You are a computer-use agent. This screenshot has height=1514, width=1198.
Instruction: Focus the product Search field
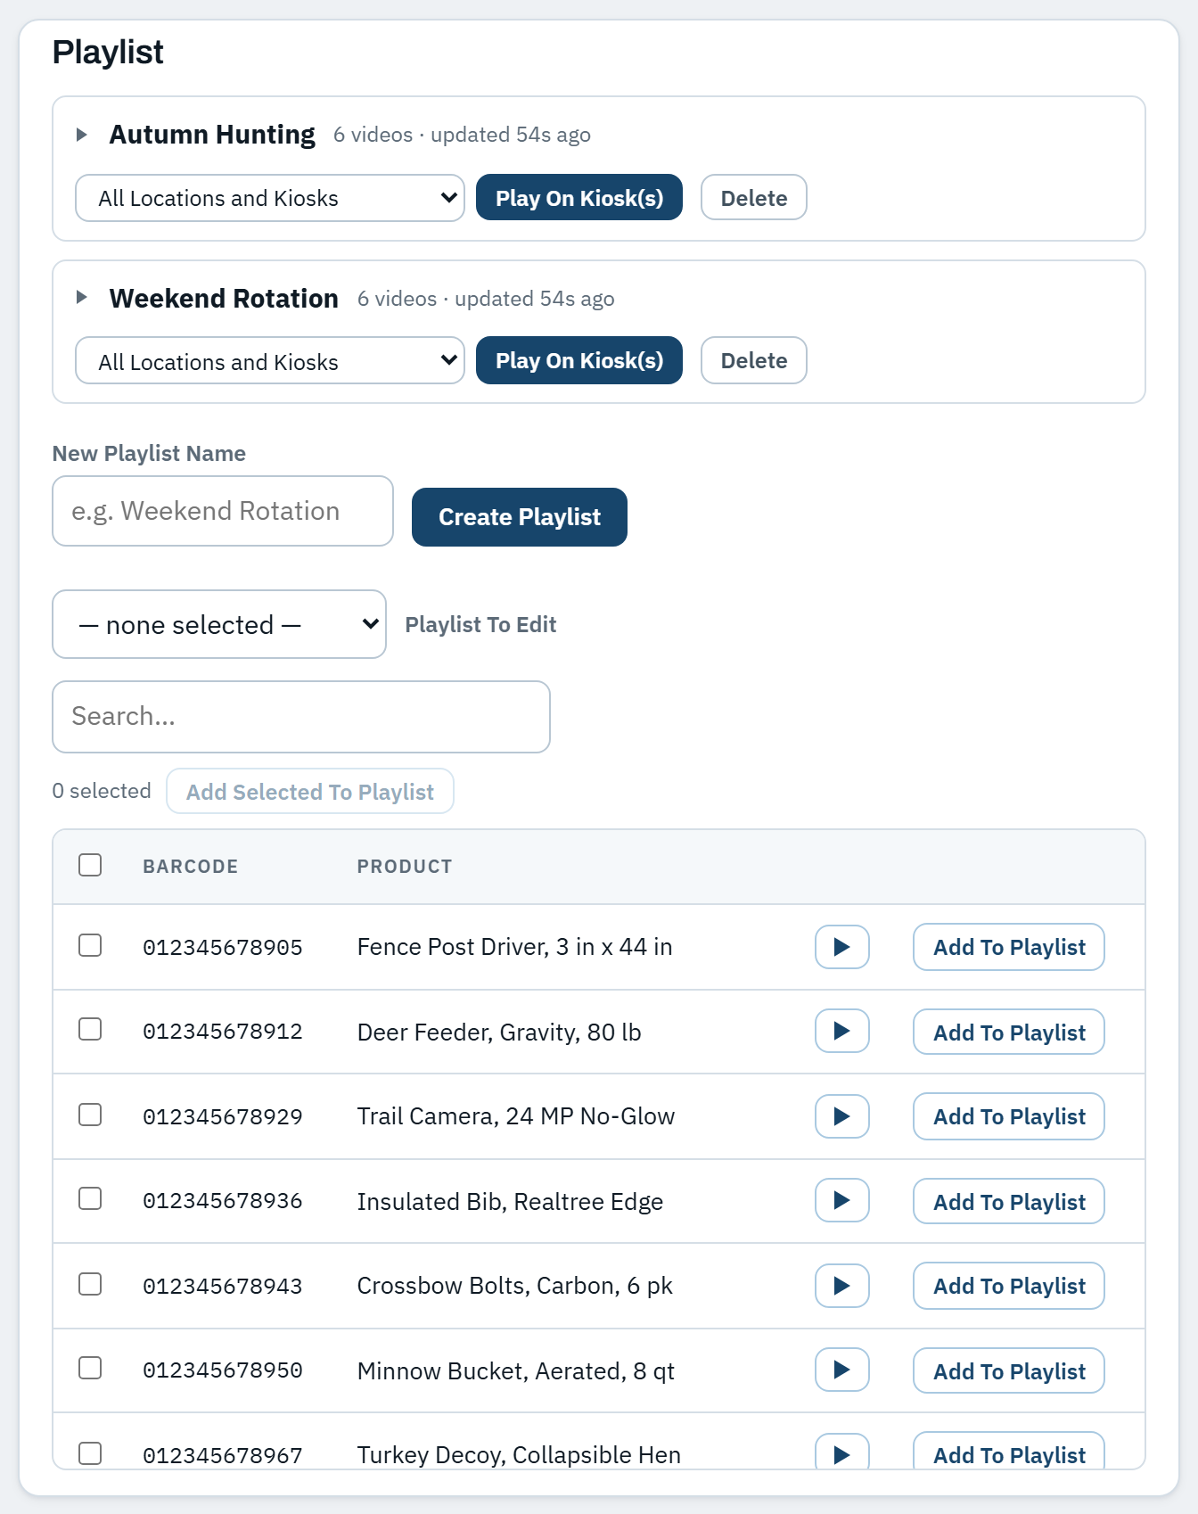coord(301,717)
